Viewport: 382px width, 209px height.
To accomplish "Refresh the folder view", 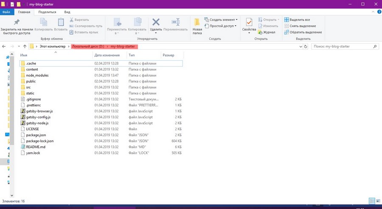I will 306,47.
